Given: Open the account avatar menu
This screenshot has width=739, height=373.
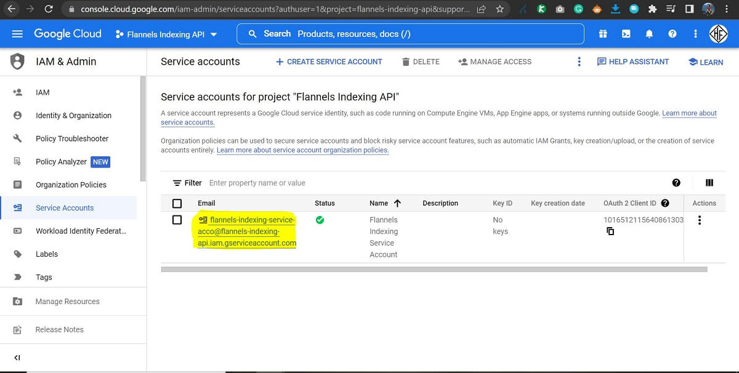Looking at the screenshot, I should coord(718,34).
